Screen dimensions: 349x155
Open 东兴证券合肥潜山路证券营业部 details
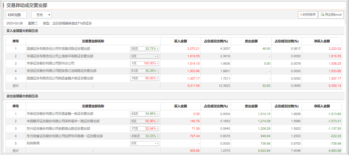point(58,129)
